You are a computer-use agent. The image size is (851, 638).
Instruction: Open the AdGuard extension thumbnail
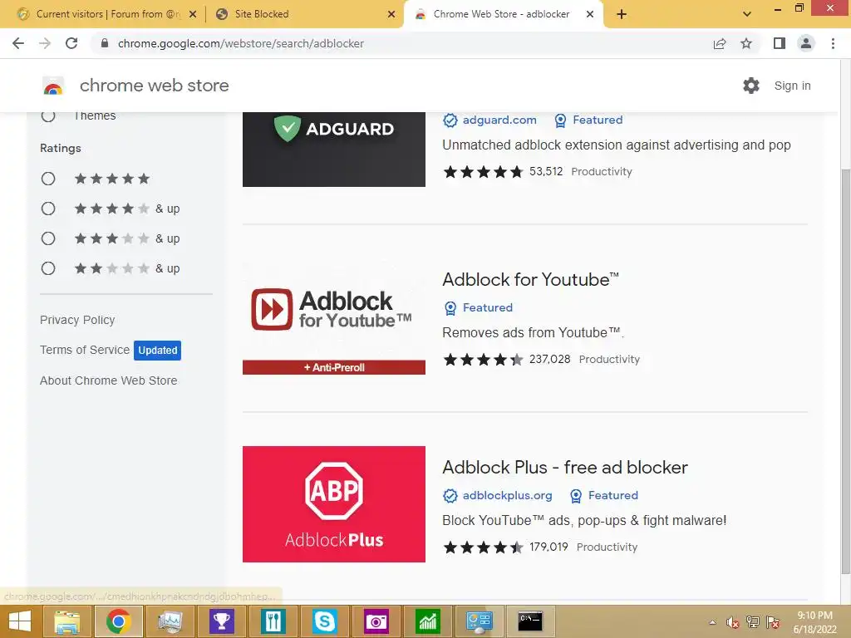[334, 150]
